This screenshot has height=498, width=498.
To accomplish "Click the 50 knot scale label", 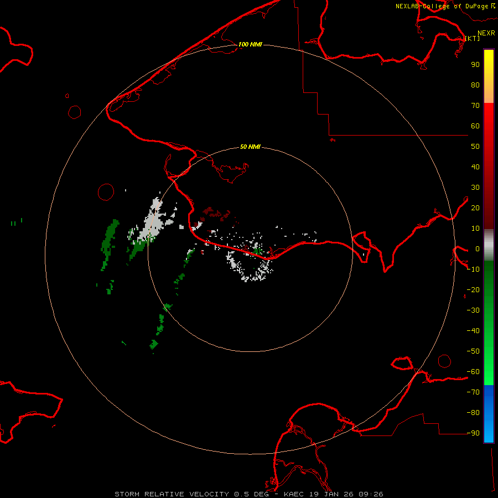I will tap(475, 147).
